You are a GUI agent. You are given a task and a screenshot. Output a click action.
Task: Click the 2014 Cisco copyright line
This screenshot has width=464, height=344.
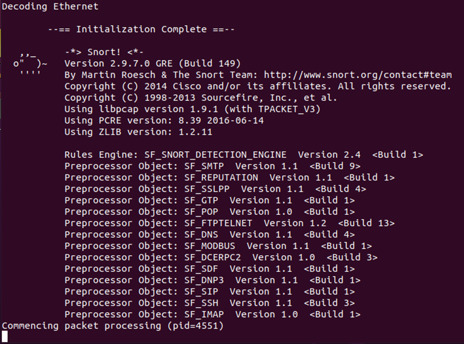point(257,86)
